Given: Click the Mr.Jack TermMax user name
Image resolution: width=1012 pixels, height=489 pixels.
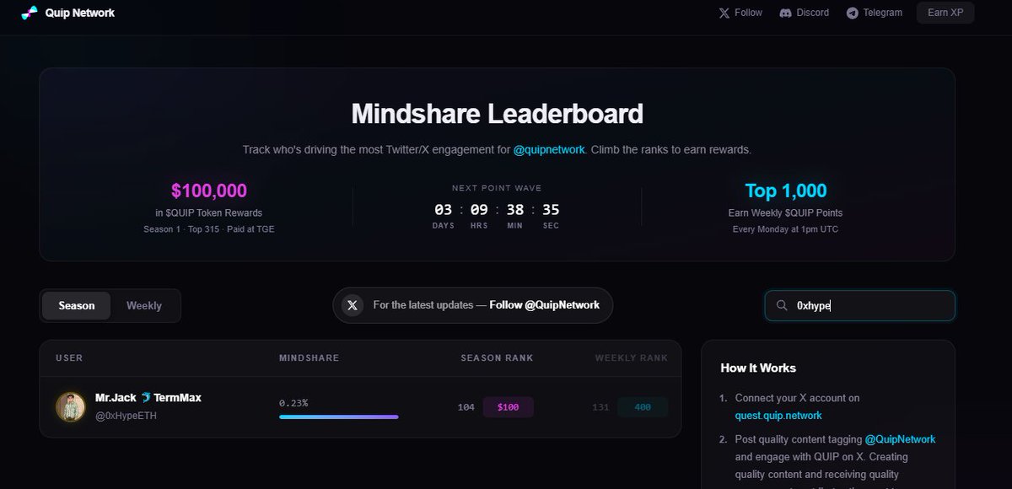Looking at the screenshot, I should (148, 397).
